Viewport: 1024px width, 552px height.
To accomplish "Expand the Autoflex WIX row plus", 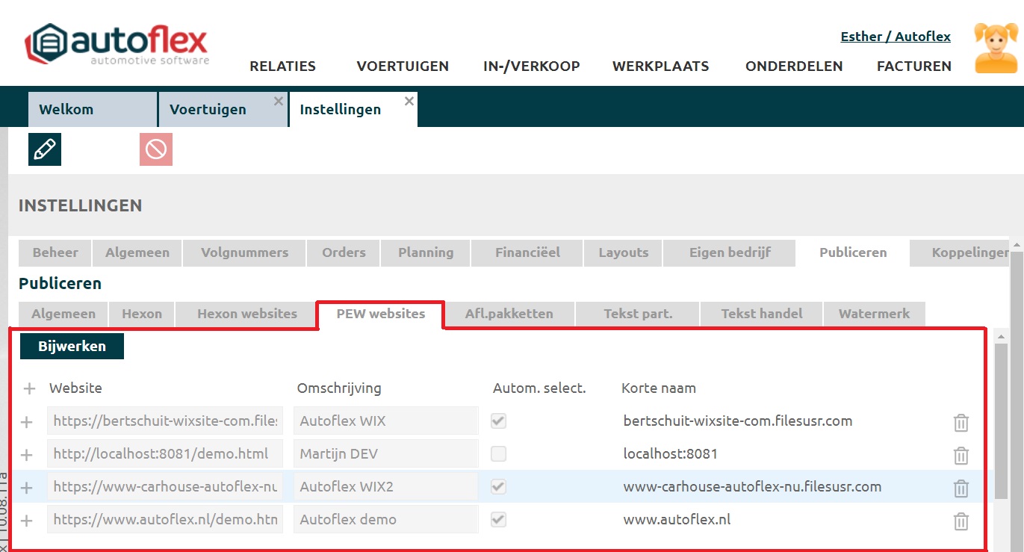I will click(27, 422).
